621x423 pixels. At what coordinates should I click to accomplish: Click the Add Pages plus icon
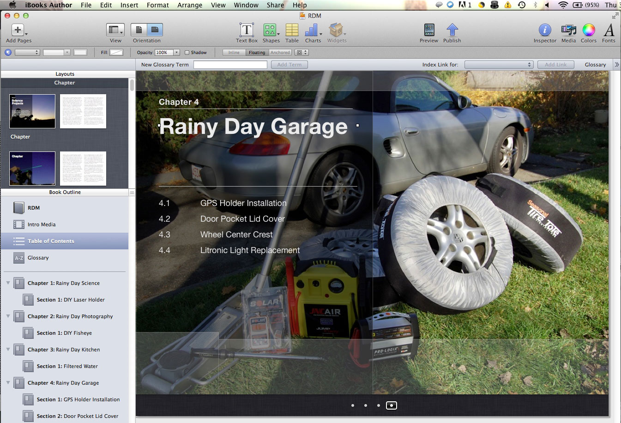tap(18, 30)
